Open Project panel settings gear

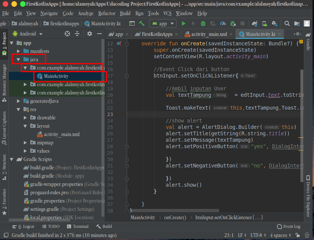coord(90,34)
